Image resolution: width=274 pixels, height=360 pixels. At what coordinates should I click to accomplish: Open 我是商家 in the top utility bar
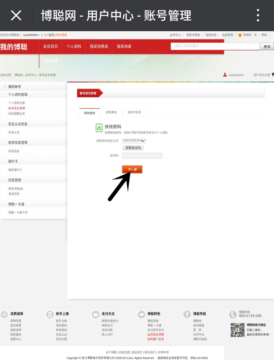pos(211,35)
